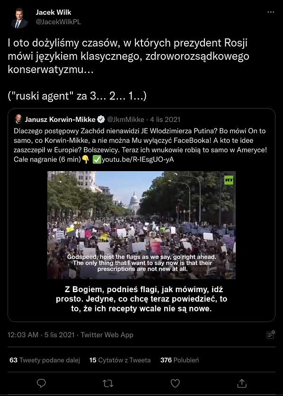Open the @JkmMikke handle in quoted tweet
This screenshot has width=283, height=396.
126,119
